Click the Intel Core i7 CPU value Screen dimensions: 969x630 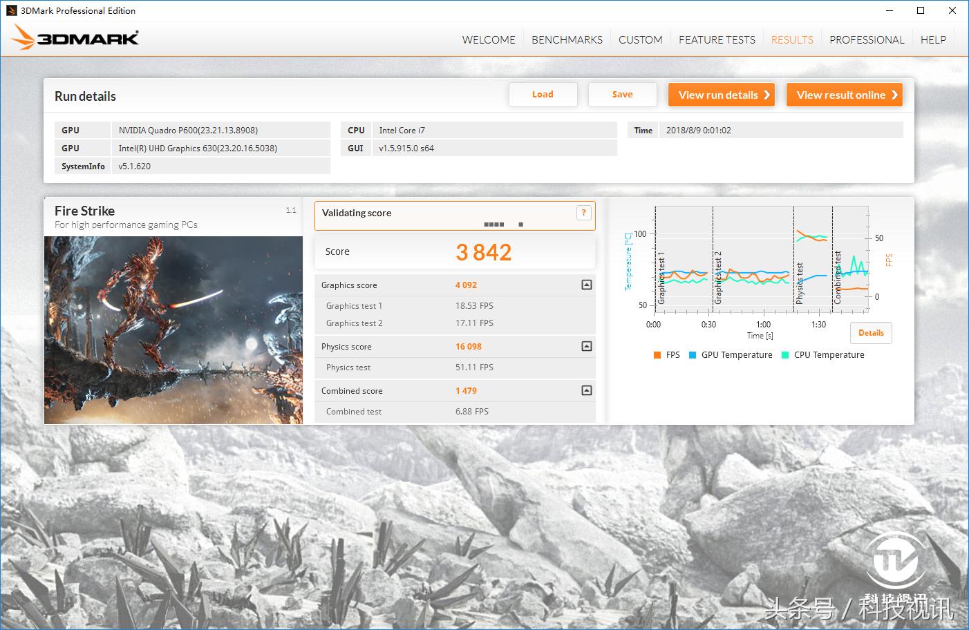[x=402, y=130]
